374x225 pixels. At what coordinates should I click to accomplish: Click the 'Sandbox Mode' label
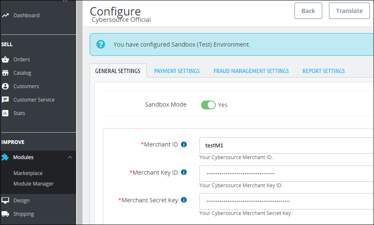tap(166, 105)
